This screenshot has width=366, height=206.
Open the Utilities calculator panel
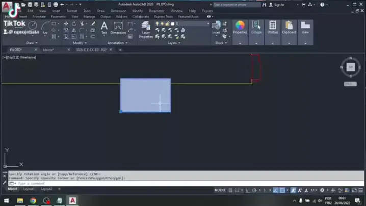pyautogui.click(x=273, y=28)
